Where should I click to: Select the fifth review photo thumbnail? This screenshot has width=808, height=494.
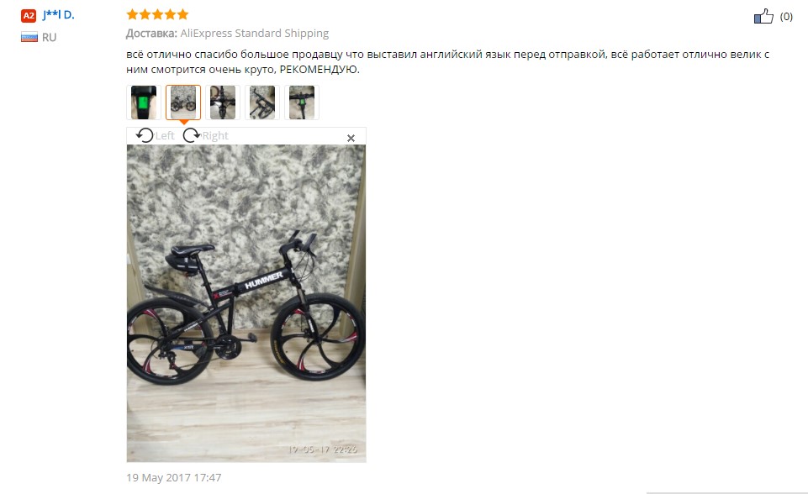click(x=302, y=102)
